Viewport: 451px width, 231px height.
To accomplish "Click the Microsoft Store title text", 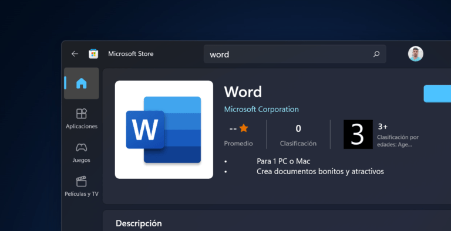I will [131, 54].
